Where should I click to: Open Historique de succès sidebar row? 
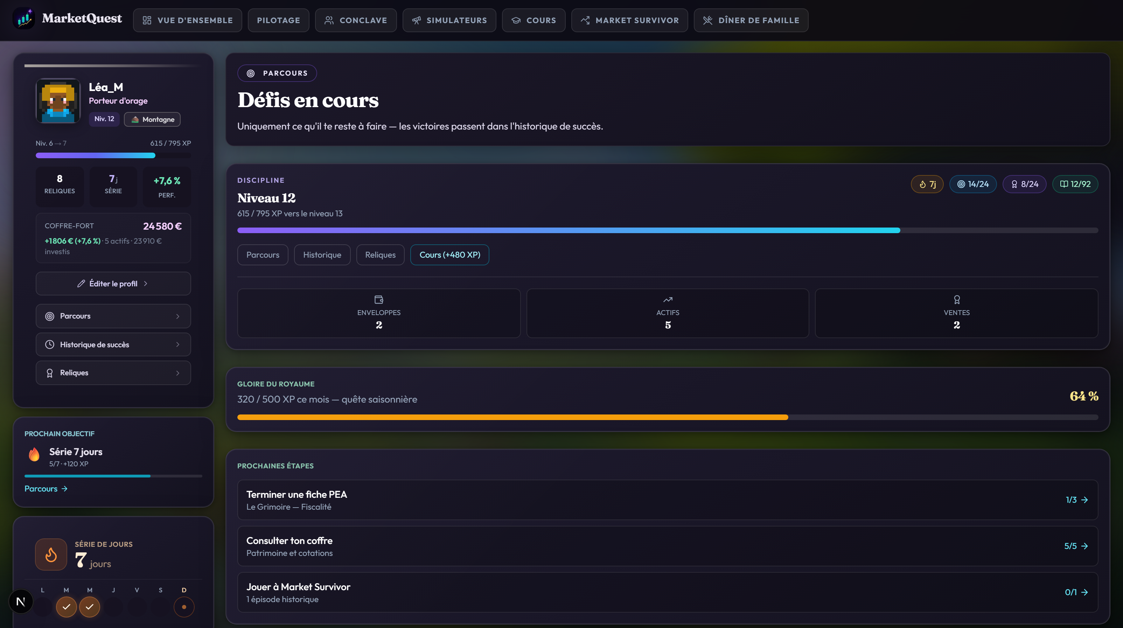[113, 345]
